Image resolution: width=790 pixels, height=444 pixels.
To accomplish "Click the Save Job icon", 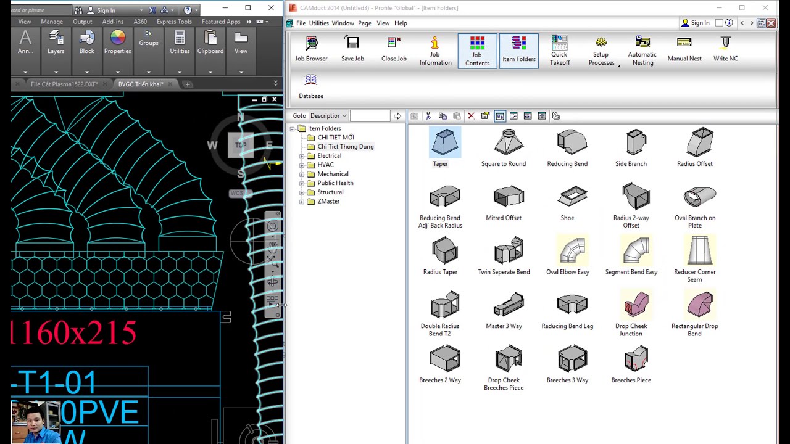I will click(352, 49).
